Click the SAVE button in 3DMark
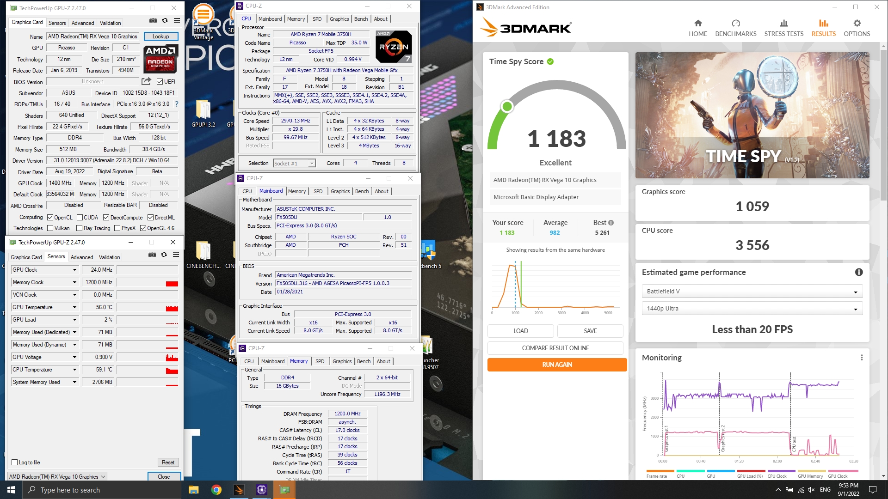The width and height of the screenshot is (888, 499). click(x=590, y=331)
